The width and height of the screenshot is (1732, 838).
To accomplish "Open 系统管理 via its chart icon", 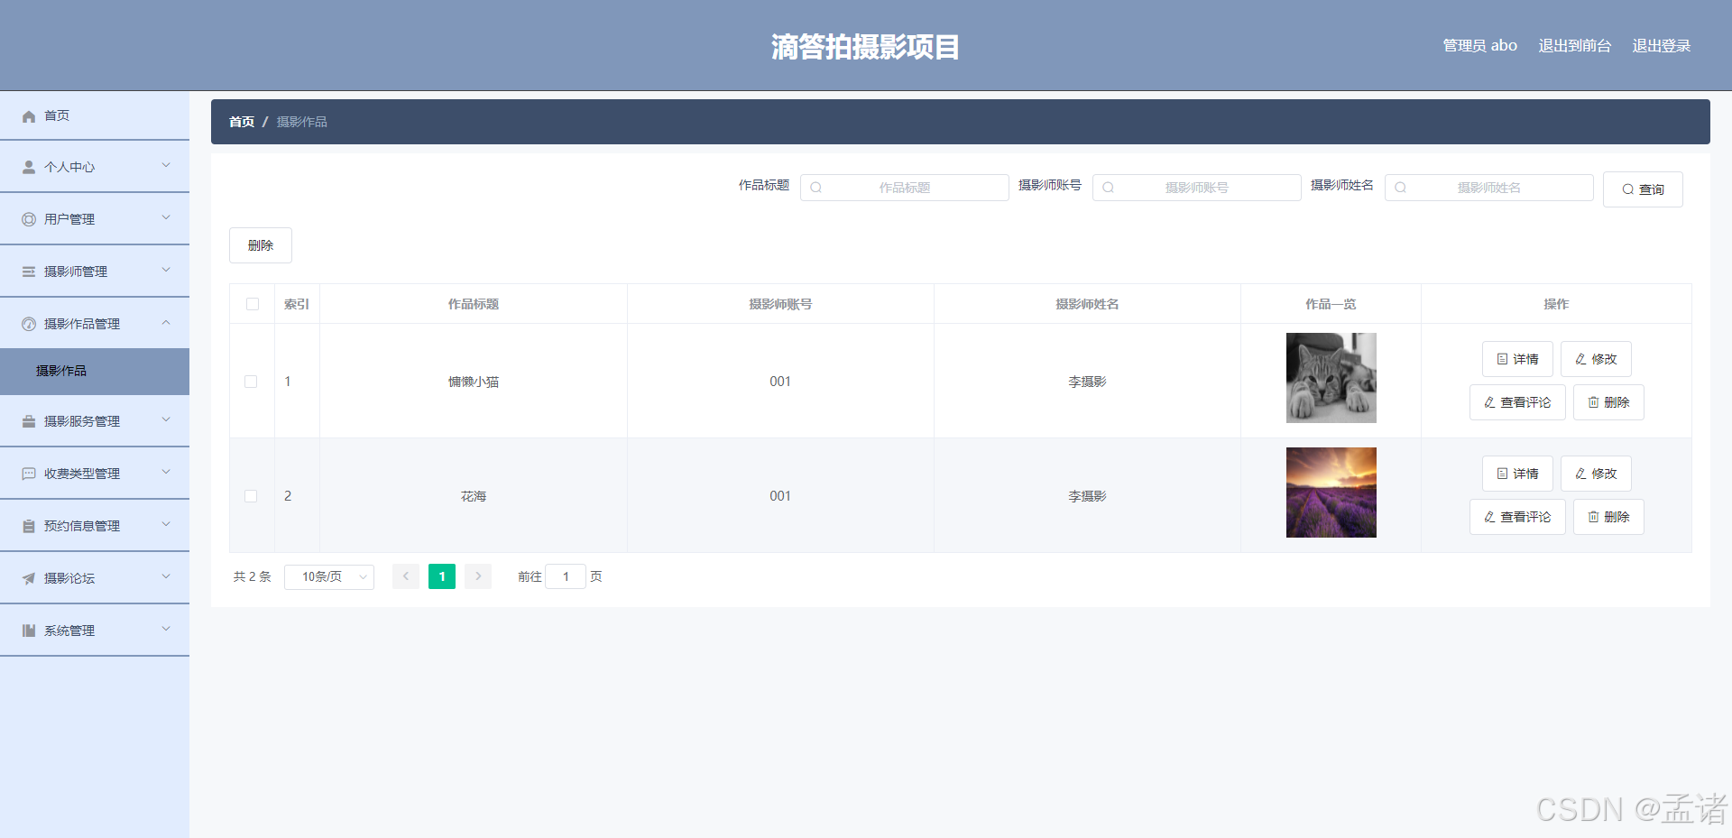I will click(x=27, y=630).
